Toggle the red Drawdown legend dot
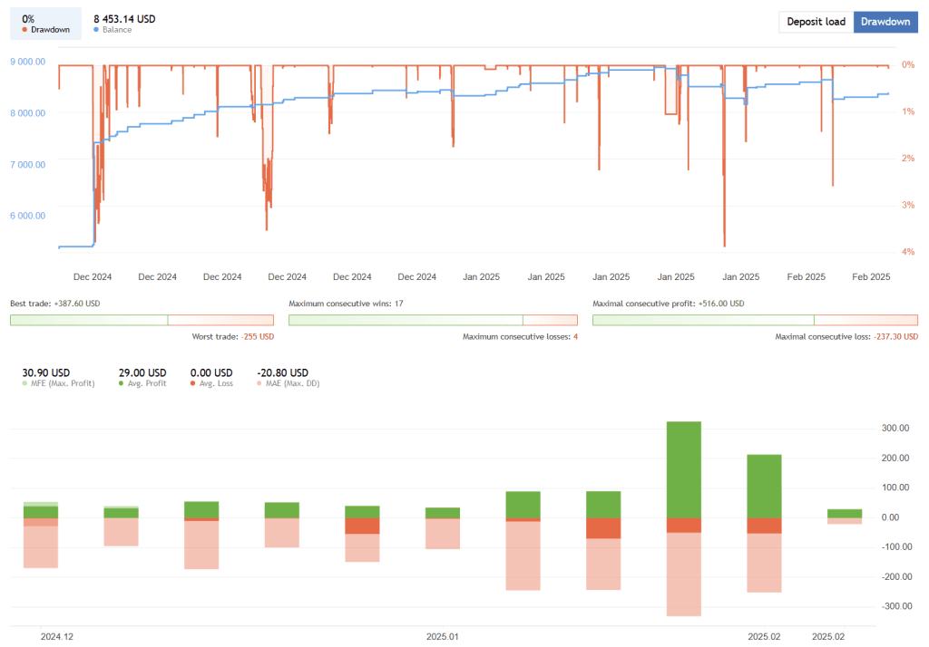 point(24,28)
